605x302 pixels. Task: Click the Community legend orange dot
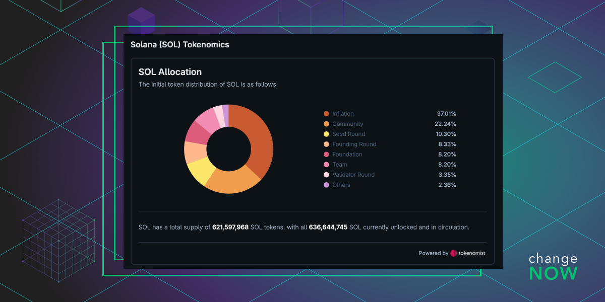[x=326, y=124]
